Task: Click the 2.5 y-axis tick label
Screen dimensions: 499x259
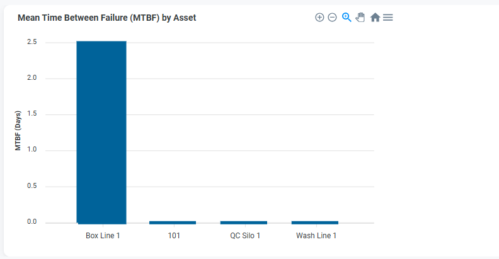Action: point(32,42)
